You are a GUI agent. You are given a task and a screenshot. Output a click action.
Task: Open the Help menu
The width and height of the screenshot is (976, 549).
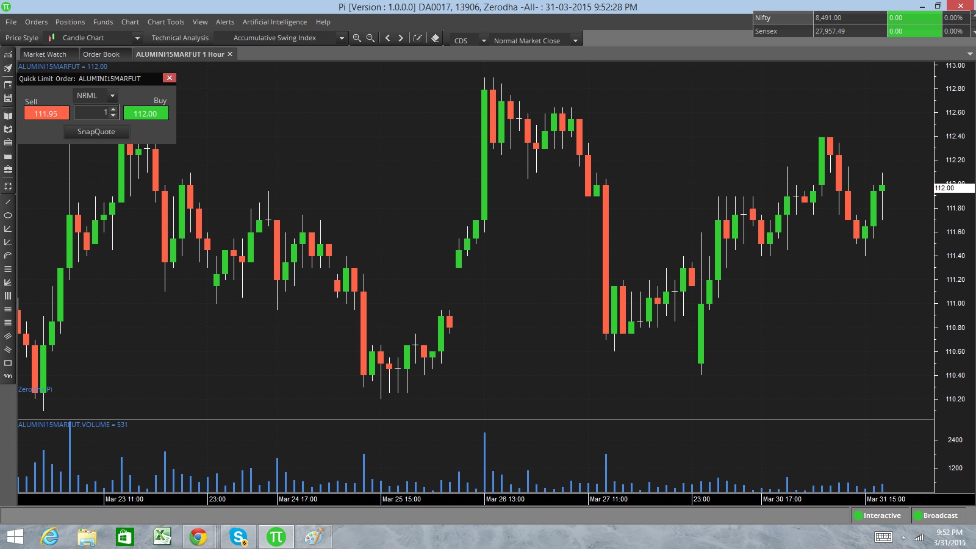click(323, 22)
